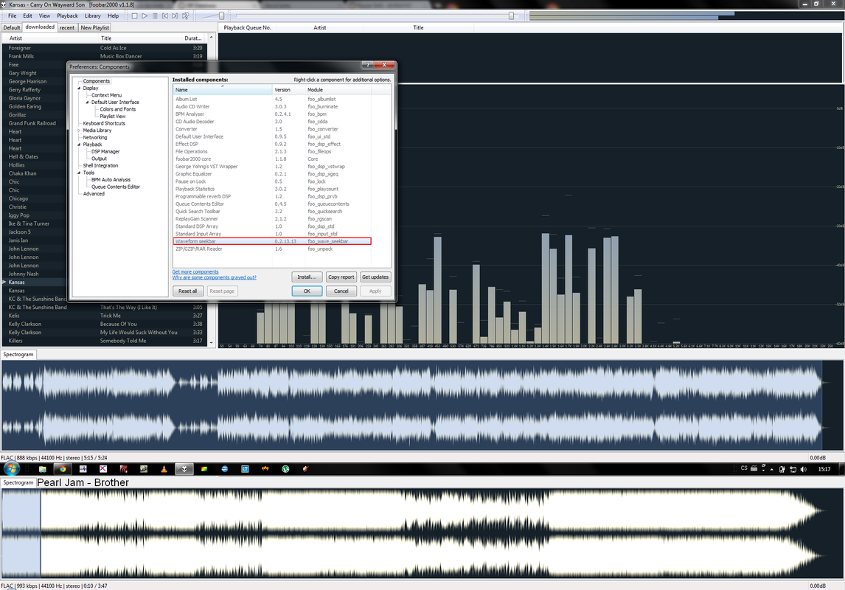Click the Random playback toolbar icon
The image size is (845, 590).
pyautogui.click(x=185, y=15)
